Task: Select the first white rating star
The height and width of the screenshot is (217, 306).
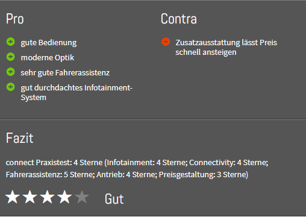Action: (x=13, y=197)
